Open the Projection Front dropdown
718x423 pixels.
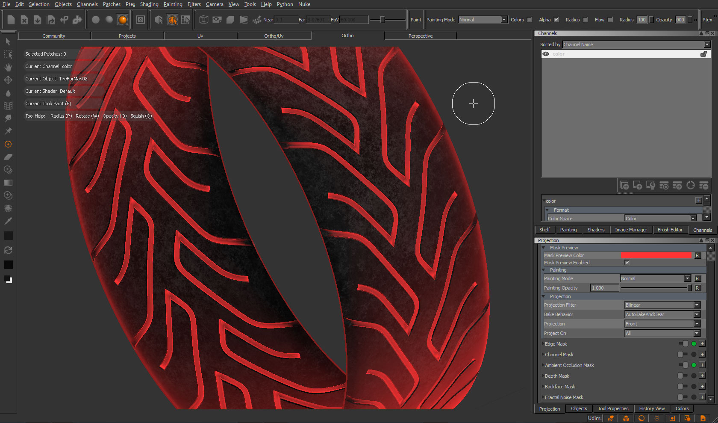[x=662, y=324]
